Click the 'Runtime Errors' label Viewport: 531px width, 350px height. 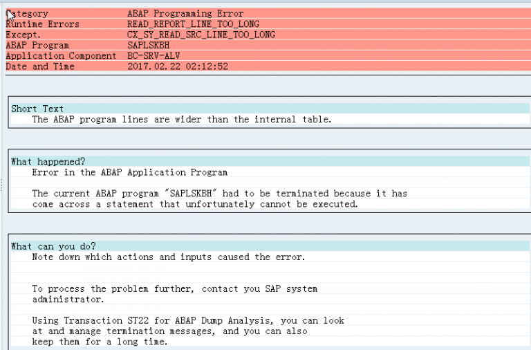click(x=42, y=24)
